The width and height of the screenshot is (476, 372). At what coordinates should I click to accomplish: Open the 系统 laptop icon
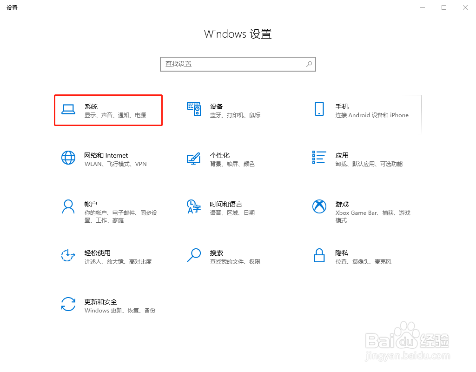click(x=68, y=109)
